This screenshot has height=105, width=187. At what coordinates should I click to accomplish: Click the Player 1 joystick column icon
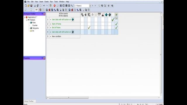point(103,15)
